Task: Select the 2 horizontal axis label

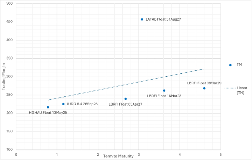Action: tap(98, 155)
